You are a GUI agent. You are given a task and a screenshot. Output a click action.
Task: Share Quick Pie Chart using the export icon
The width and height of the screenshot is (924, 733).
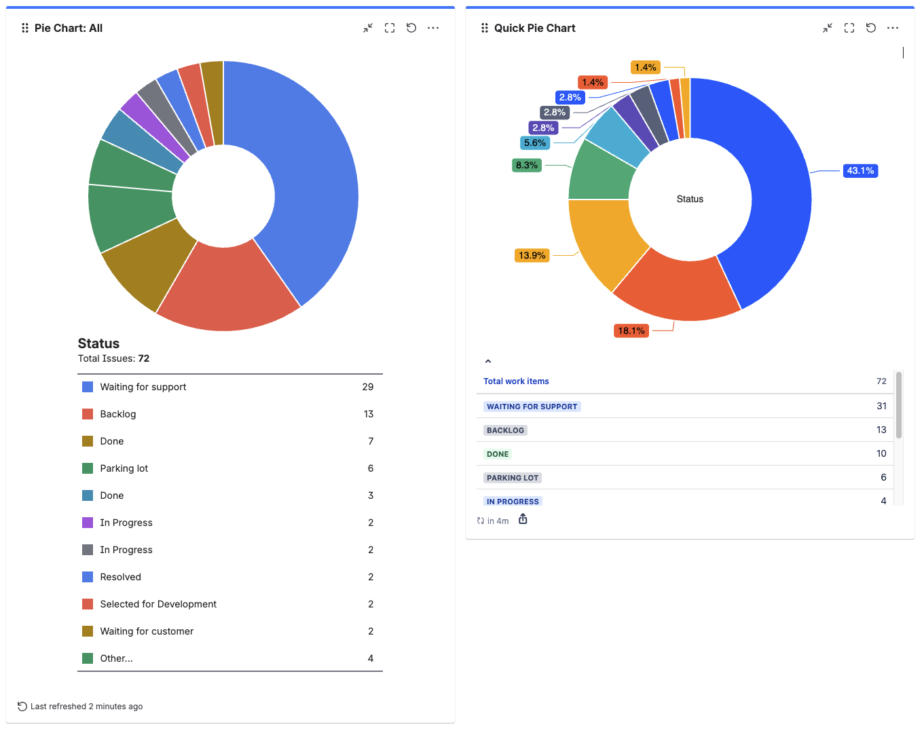(x=523, y=519)
